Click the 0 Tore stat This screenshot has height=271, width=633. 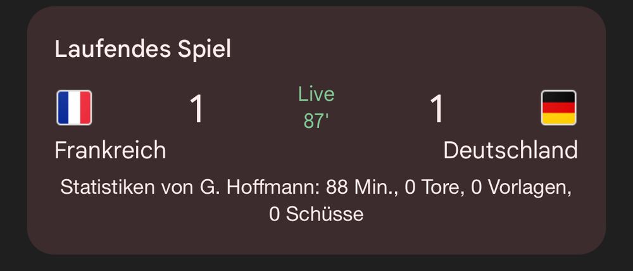pos(434,188)
